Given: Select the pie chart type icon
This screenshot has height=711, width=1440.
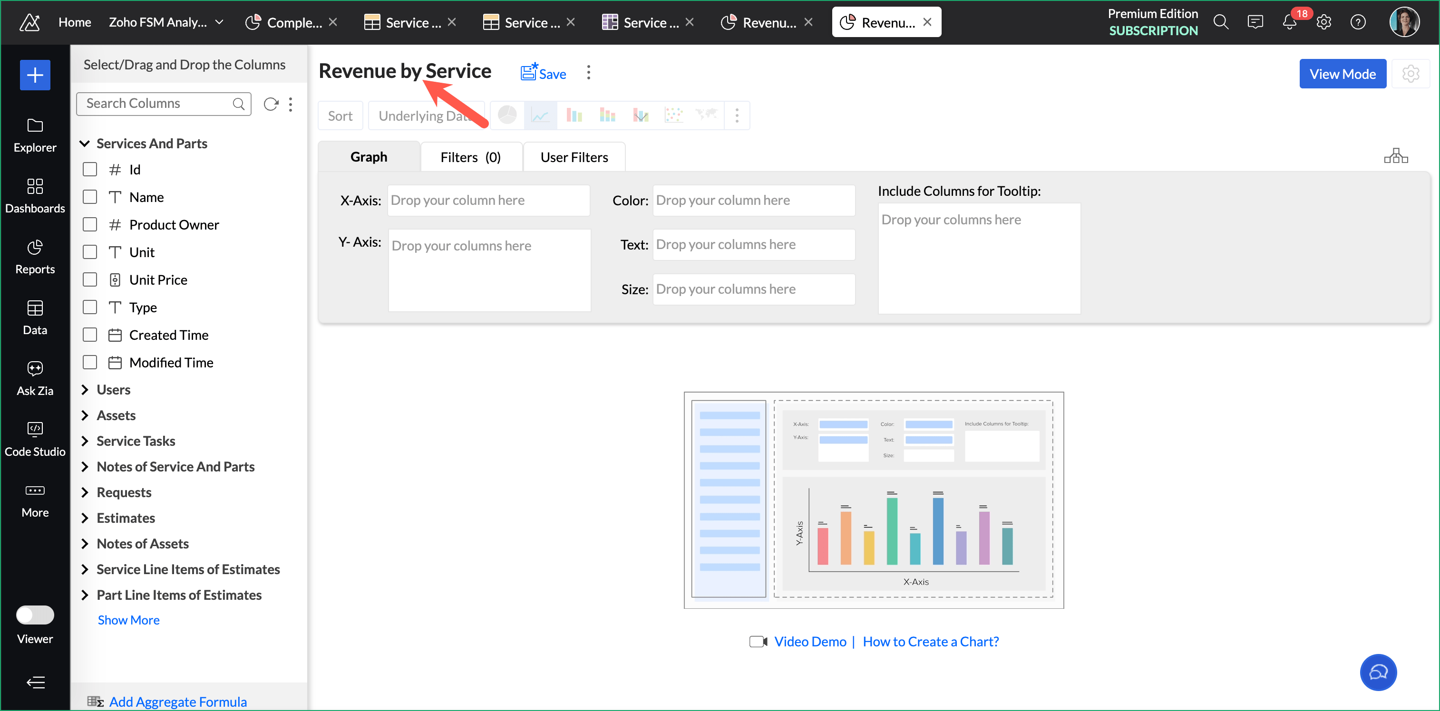Looking at the screenshot, I should [x=507, y=115].
